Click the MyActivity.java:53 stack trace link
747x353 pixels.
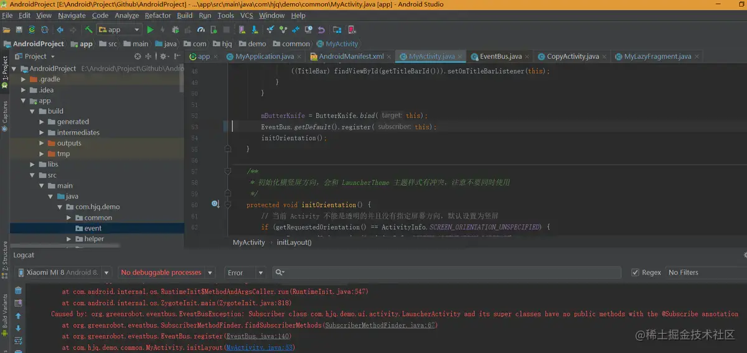[260, 347]
